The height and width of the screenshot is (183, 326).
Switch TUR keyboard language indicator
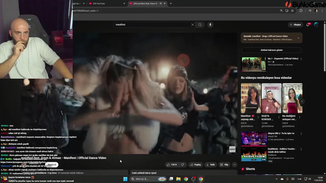(300, 179)
